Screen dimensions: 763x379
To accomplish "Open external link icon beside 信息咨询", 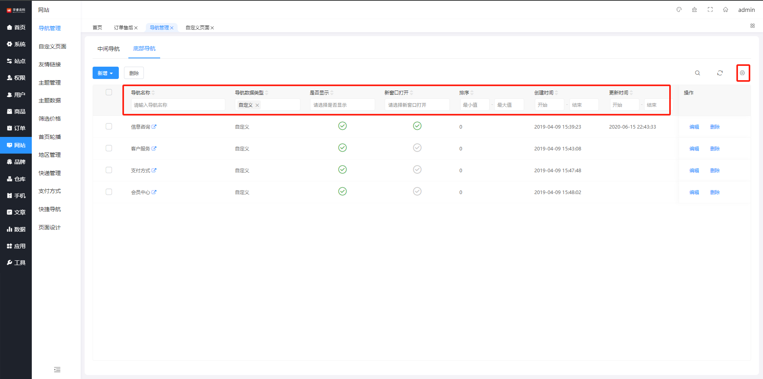I will (x=154, y=127).
